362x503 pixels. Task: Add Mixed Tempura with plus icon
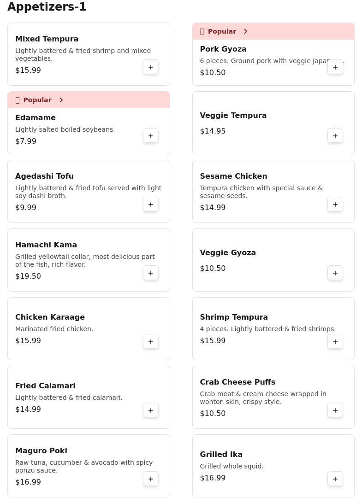pyautogui.click(x=151, y=67)
